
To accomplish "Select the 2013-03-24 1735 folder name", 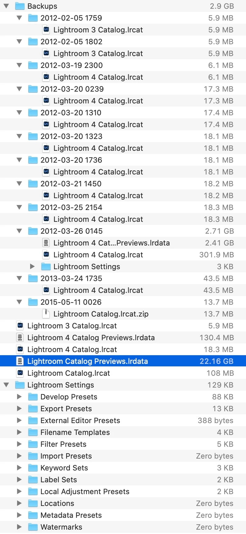I will pos(71,279).
